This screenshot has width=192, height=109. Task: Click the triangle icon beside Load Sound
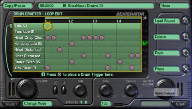coord(186,20)
